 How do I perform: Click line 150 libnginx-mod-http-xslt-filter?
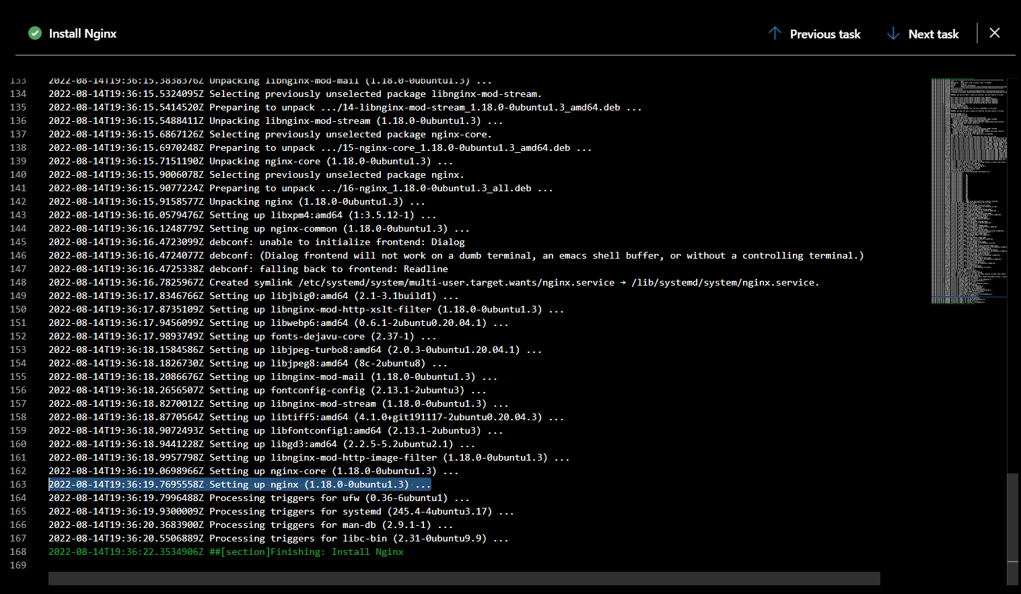[x=306, y=309]
